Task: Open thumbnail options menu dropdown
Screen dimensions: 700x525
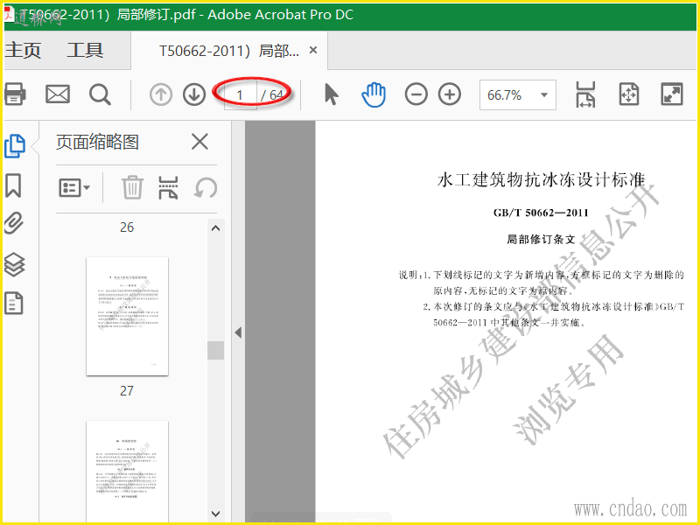Action: point(74,188)
